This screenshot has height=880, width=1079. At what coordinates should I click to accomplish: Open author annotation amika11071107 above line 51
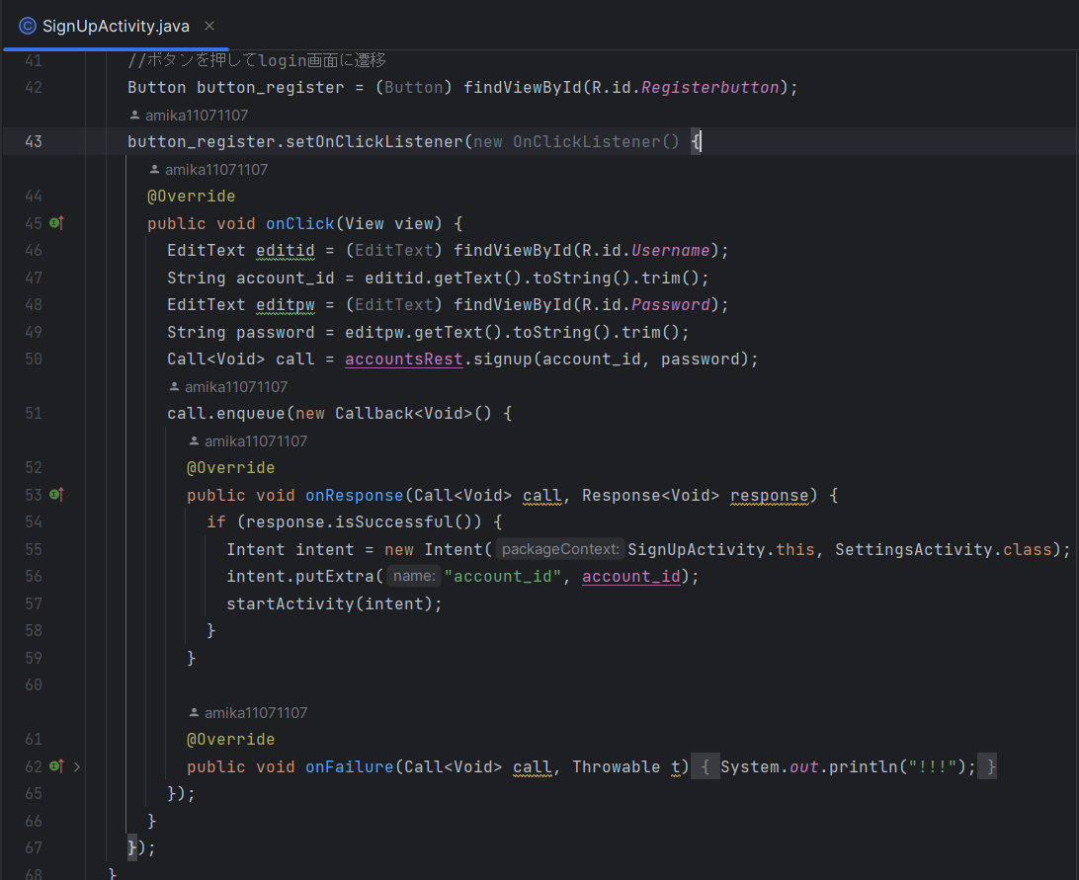236,387
